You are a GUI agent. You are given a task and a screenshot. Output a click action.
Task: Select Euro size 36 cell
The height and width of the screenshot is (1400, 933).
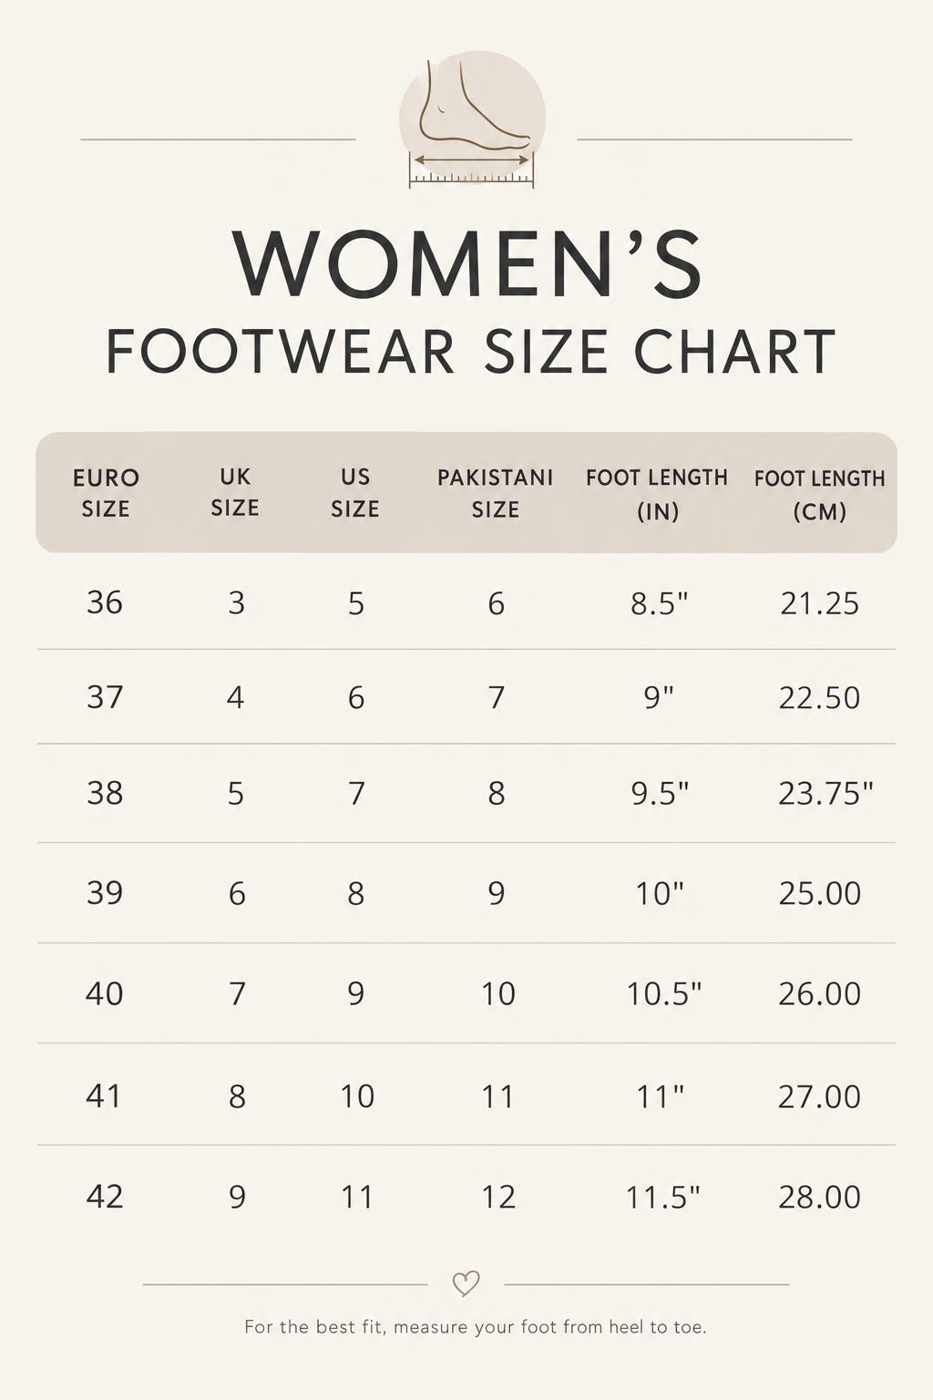tap(105, 602)
